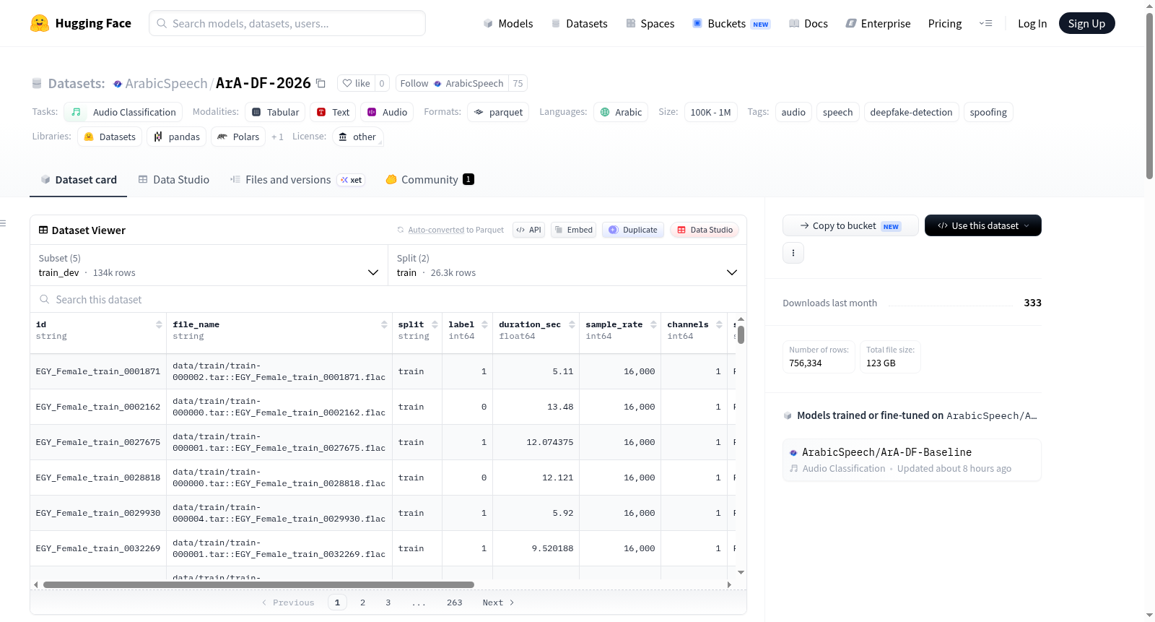The image size is (1155, 622).
Task: Click the Duplicate button
Action: (x=632, y=230)
